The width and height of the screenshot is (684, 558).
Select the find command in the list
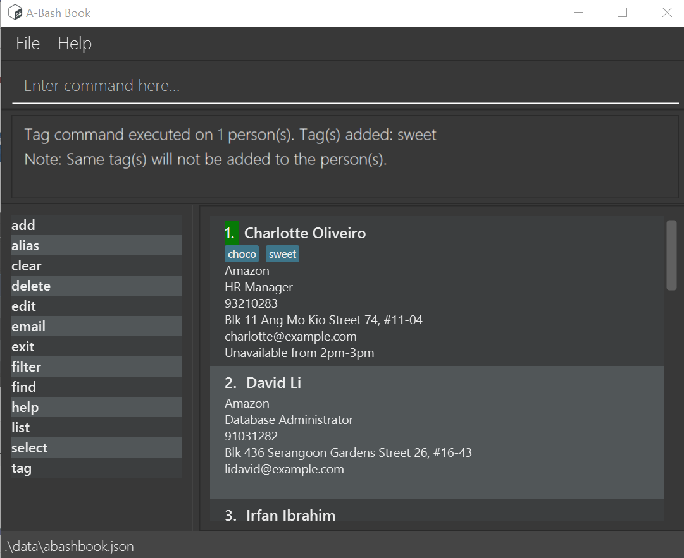click(96, 387)
